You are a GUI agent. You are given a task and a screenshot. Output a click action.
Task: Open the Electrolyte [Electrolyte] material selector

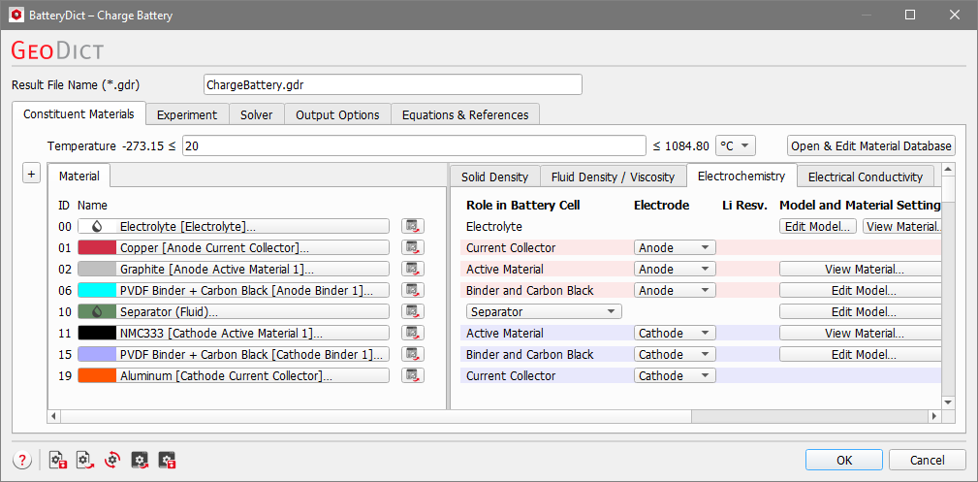click(234, 227)
